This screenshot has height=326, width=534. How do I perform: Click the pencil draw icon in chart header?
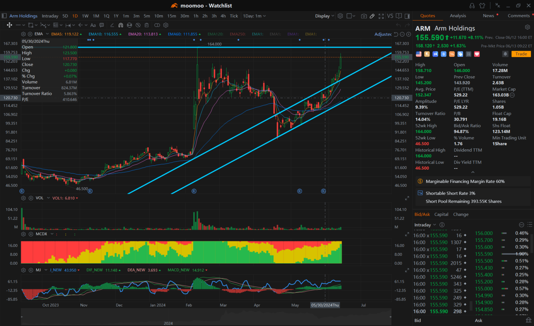click(372, 16)
